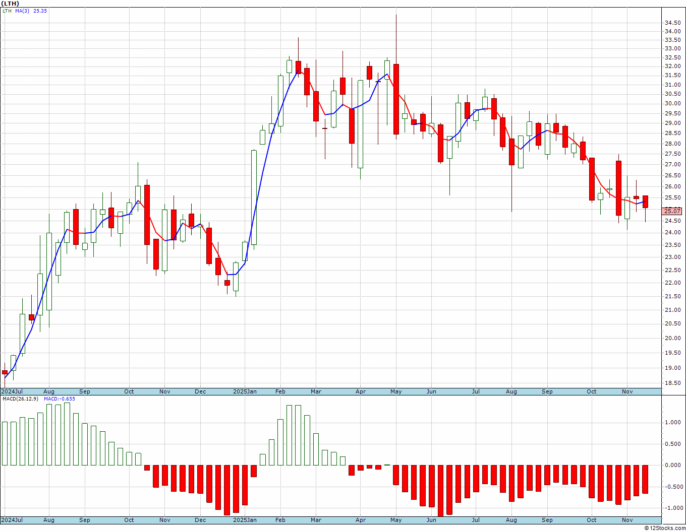Select the 21.00 price axis label
Screen dimensions: 686x532
click(x=673, y=310)
